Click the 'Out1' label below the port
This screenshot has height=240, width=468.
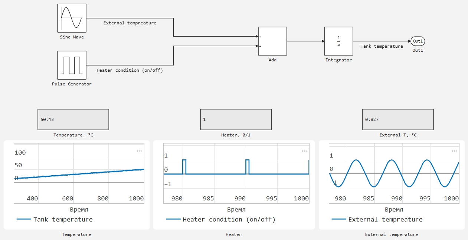coord(418,50)
